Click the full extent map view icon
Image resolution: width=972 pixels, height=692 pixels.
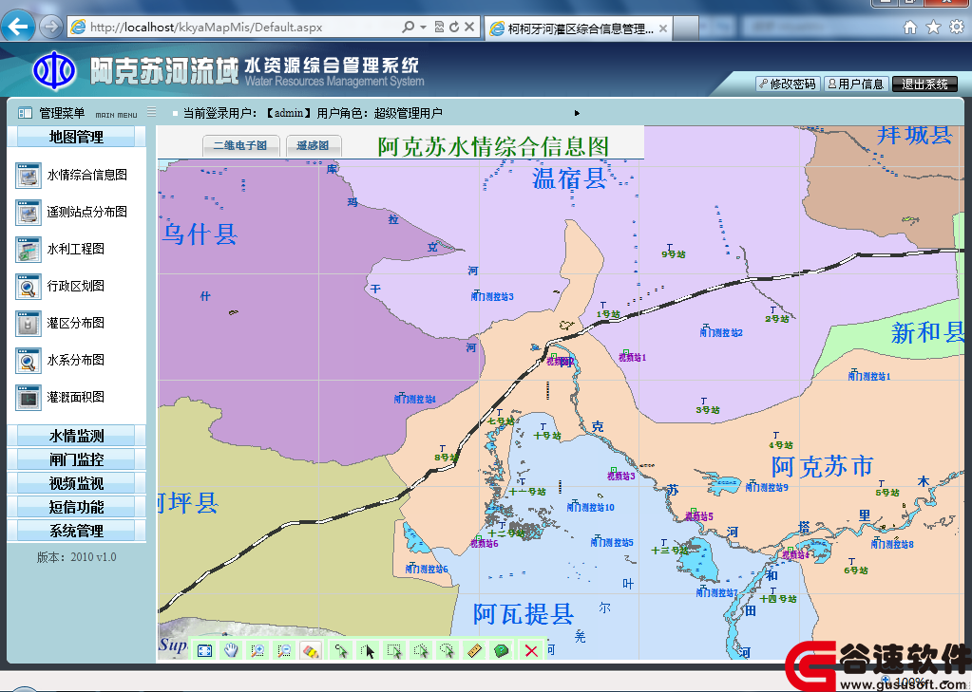(204, 650)
